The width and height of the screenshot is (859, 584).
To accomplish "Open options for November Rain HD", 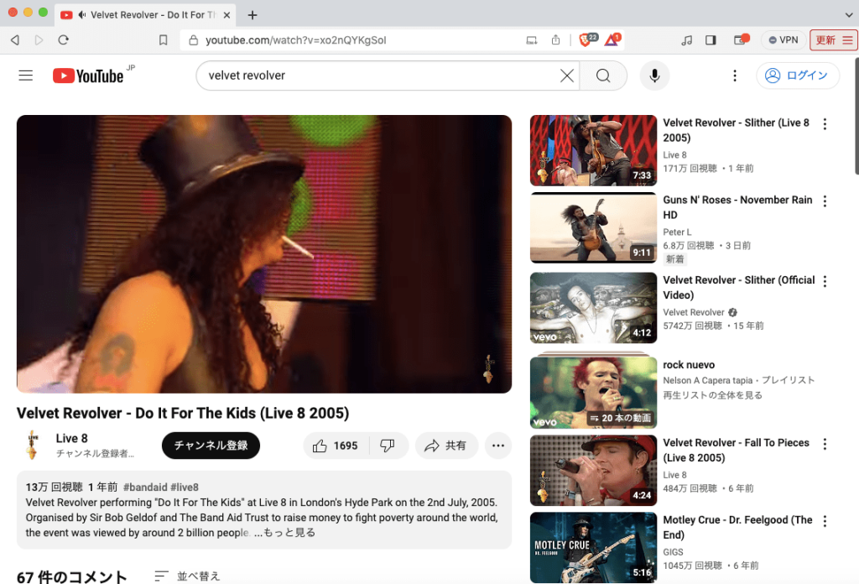I will 825,201.
